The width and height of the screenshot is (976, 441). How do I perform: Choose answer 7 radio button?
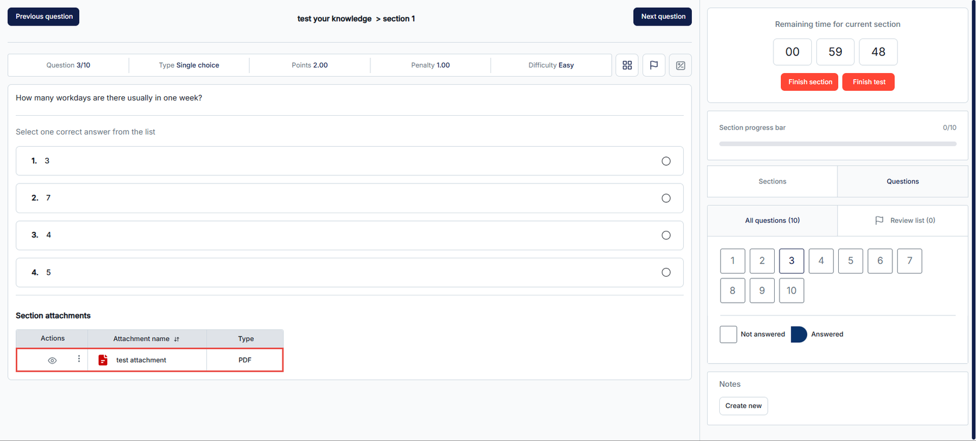(666, 199)
